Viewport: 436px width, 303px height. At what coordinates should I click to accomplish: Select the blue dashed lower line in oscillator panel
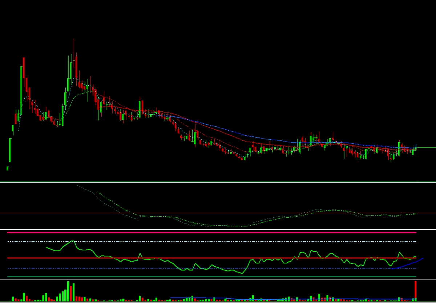[x=211, y=268]
